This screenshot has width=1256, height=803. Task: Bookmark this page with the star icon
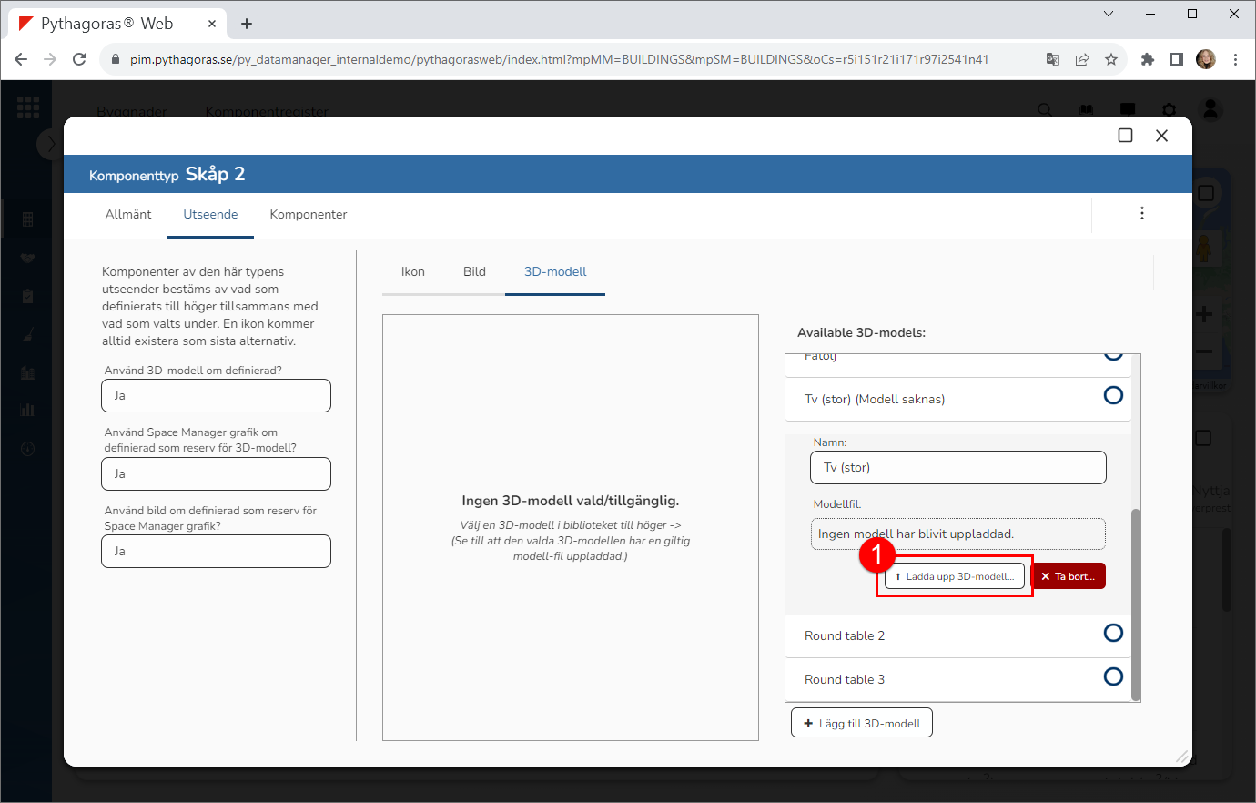pos(1111,59)
